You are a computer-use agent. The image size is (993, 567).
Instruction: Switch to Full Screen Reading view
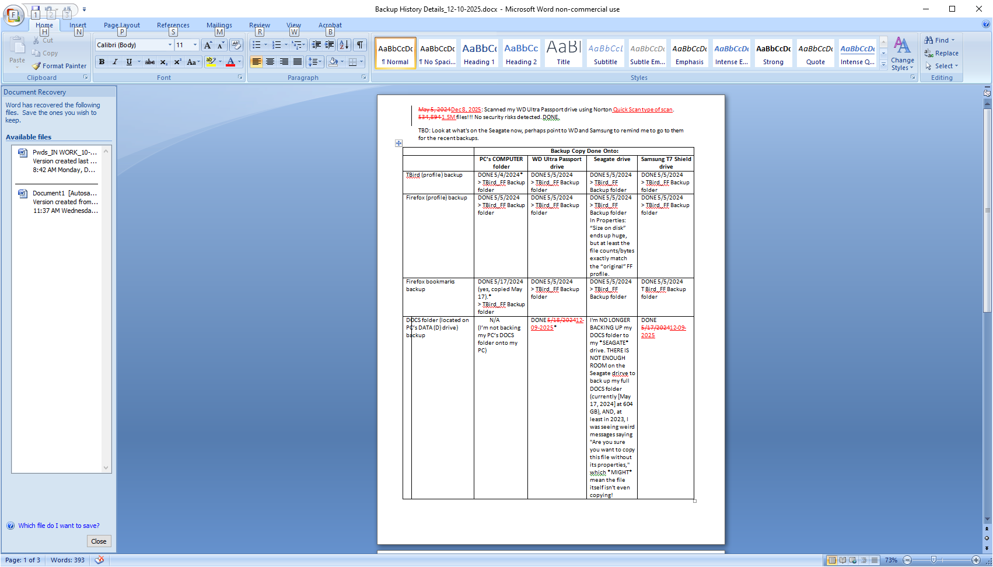pos(842,560)
